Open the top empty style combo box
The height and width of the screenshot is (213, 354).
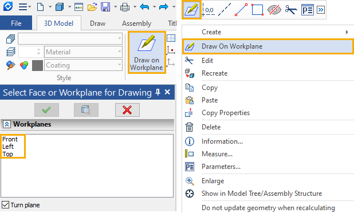[x=70, y=38]
